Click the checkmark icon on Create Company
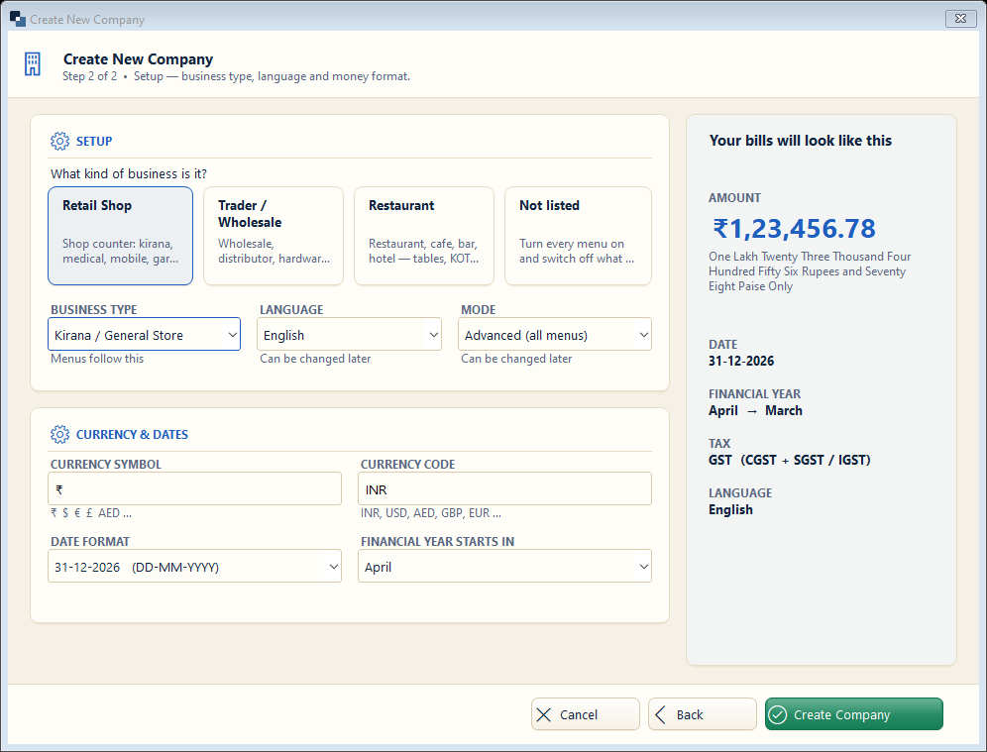Screen dimensions: 987x752 click(x=778, y=715)
